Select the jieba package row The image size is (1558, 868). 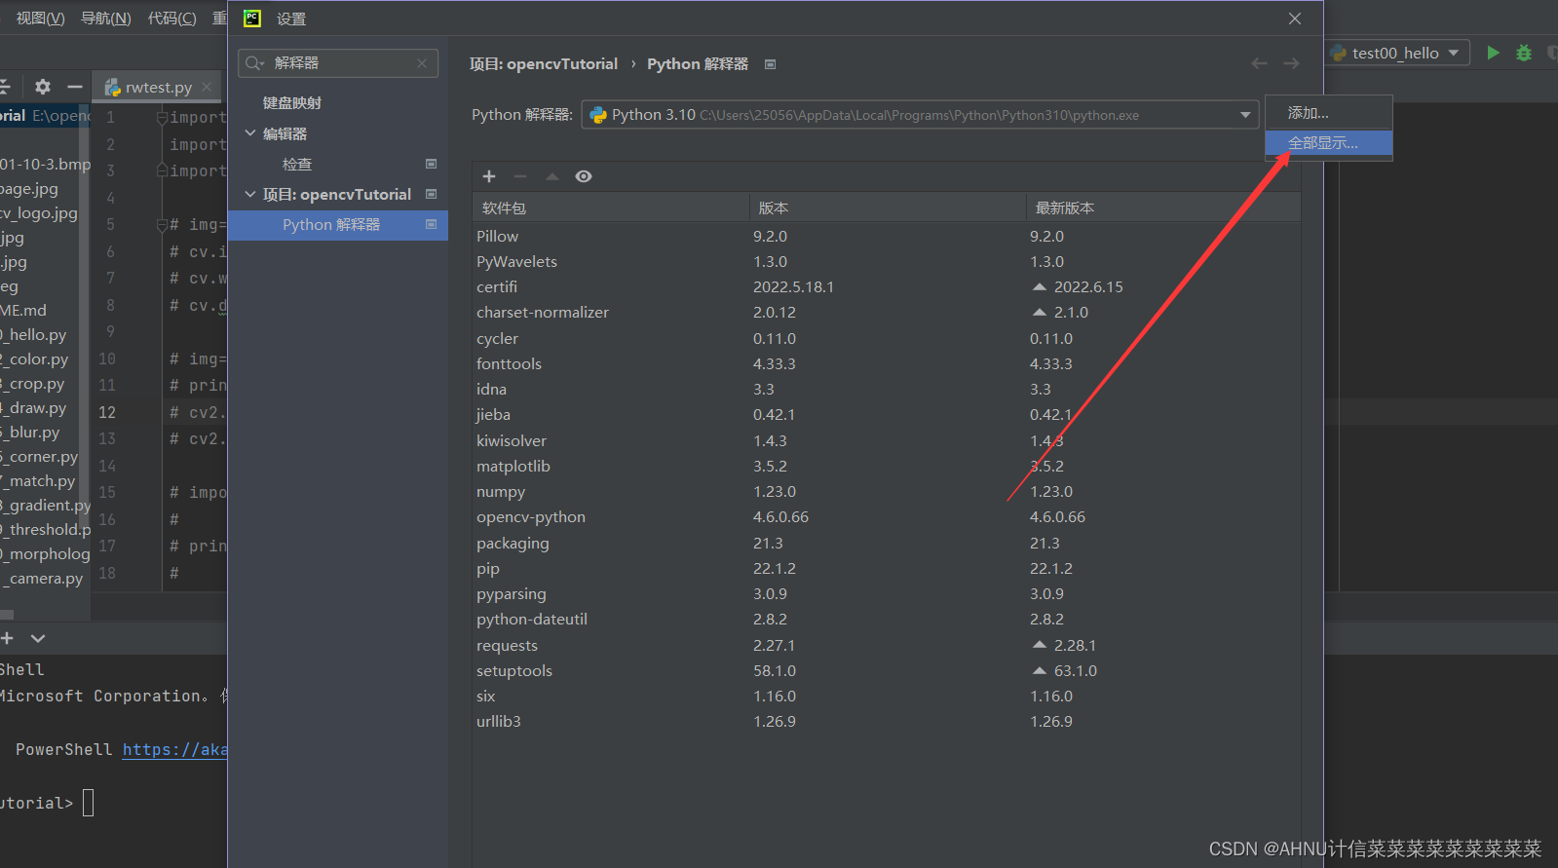click(x=887, y=414)
